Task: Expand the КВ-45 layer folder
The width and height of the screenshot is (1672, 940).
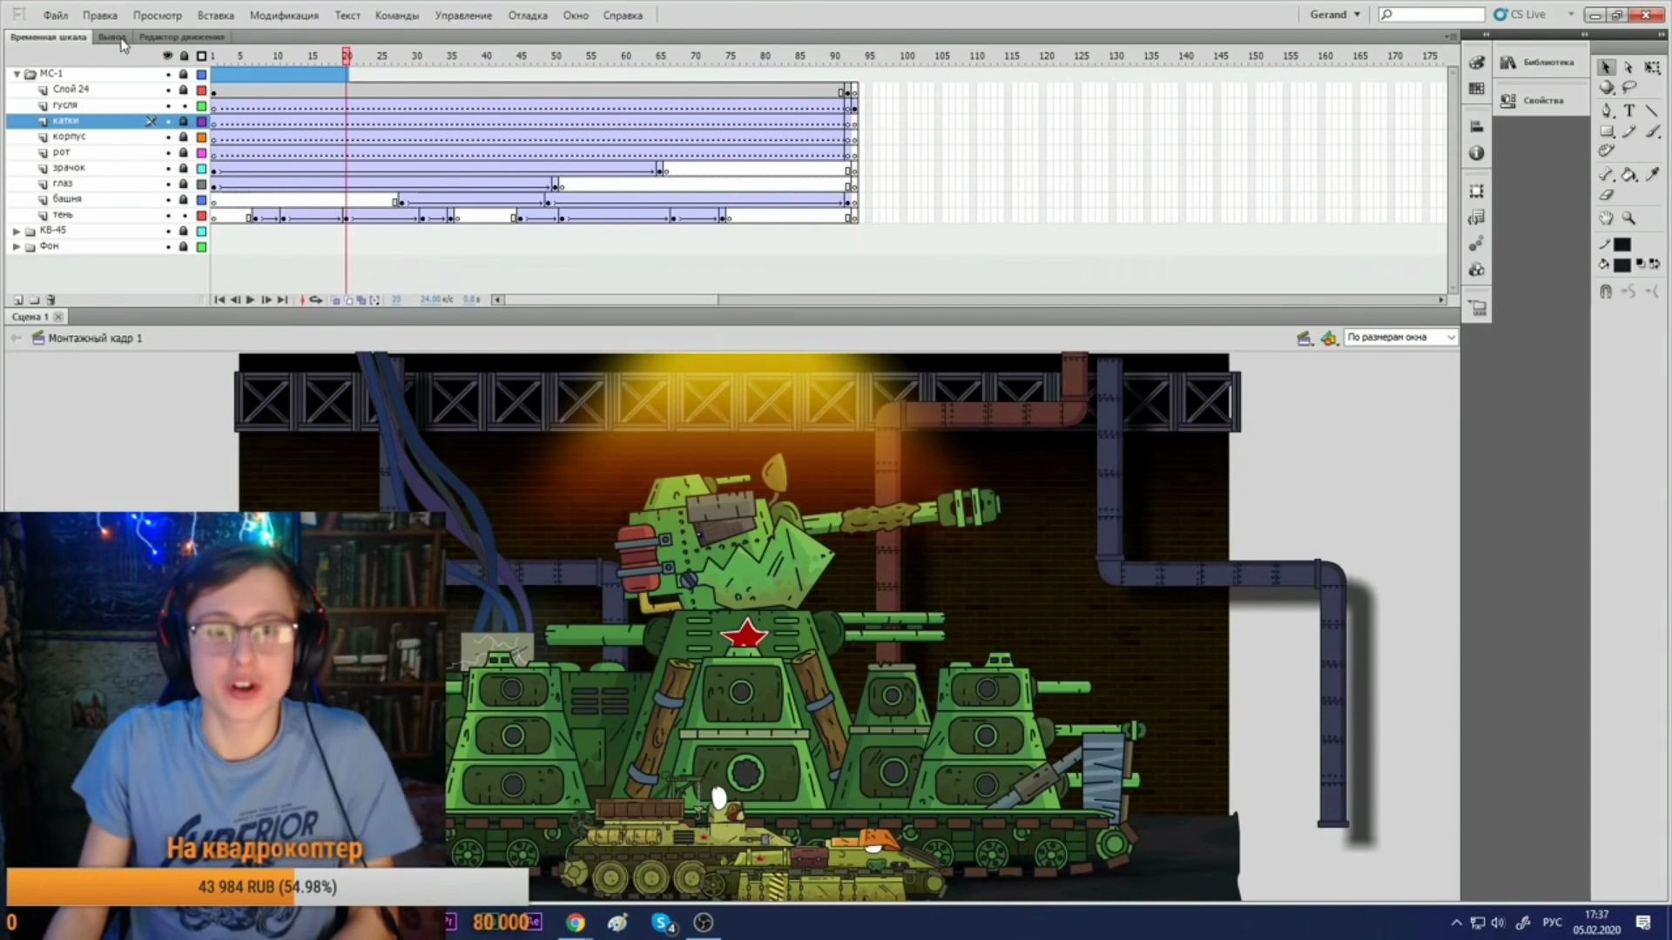Action: pyautogui.click(x=17, y=231)
